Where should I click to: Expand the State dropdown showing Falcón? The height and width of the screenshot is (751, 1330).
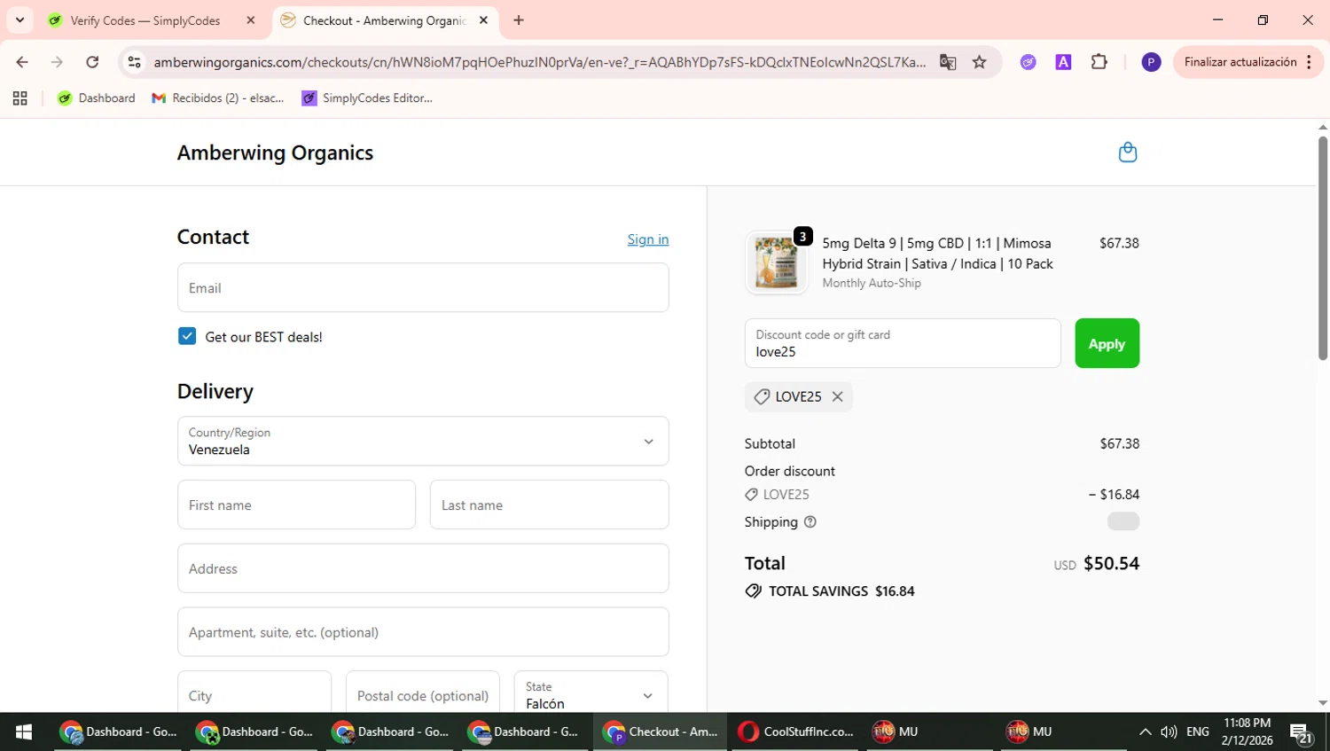pos(591,694)
